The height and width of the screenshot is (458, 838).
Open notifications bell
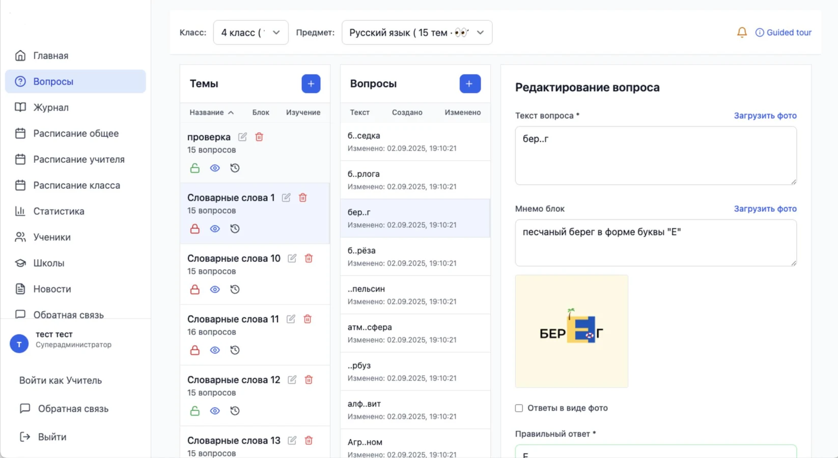coord(742,33)
